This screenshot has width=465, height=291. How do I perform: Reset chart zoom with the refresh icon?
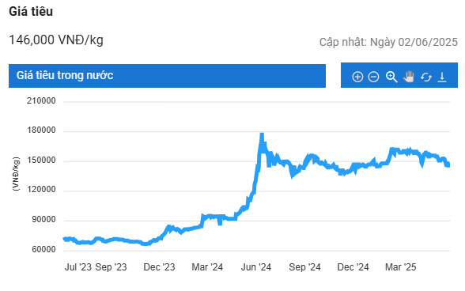tap(425, 77)
